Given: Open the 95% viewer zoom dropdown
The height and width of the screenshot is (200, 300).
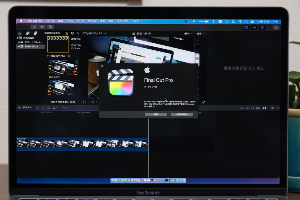Looking at the screenshot, I should 188,33.
